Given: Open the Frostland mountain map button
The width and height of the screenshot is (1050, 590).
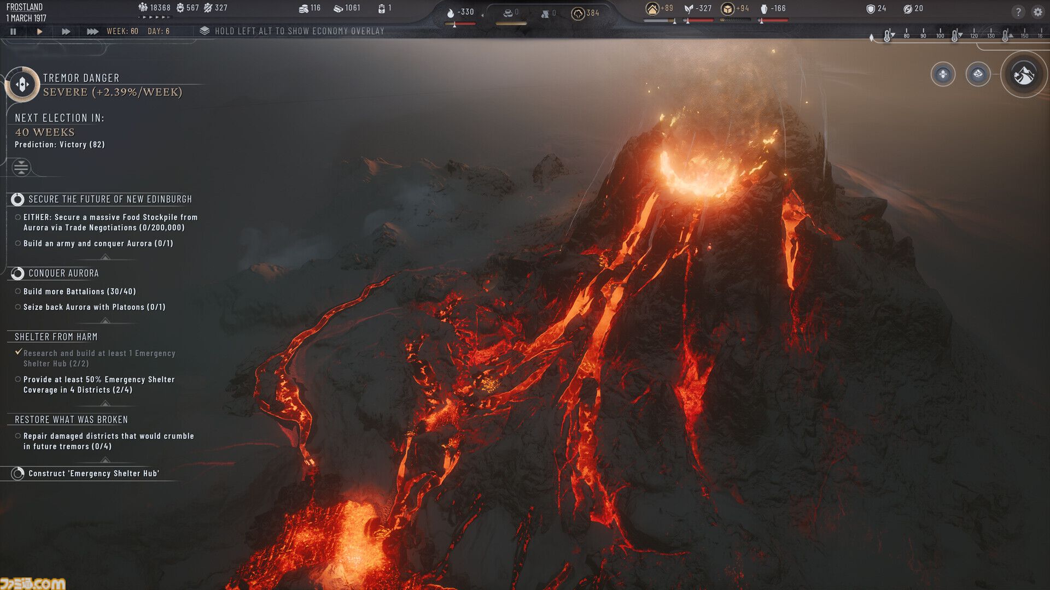Looking at the screenshot, I should (x=1024, y=74).
